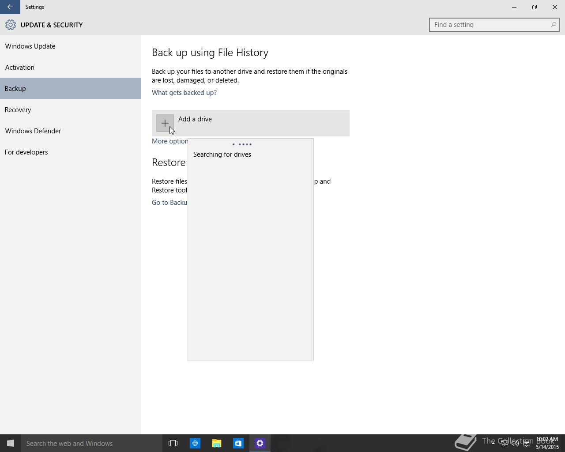Click the What gets backed up? link
This screenshot has height=452, width=565.
[x=184, y=93]
